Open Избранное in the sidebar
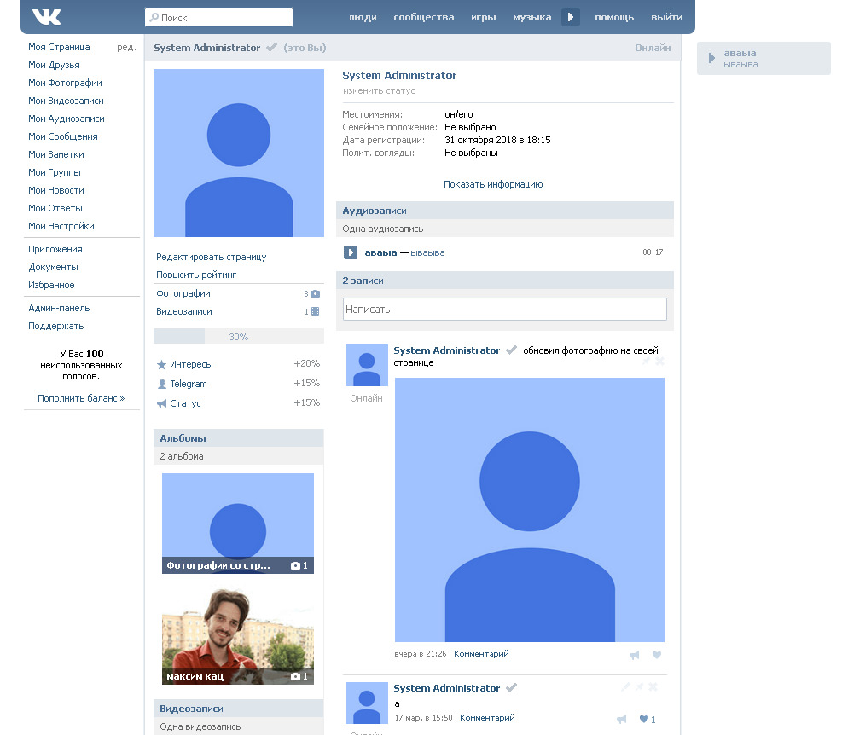 tap(51, 285)
